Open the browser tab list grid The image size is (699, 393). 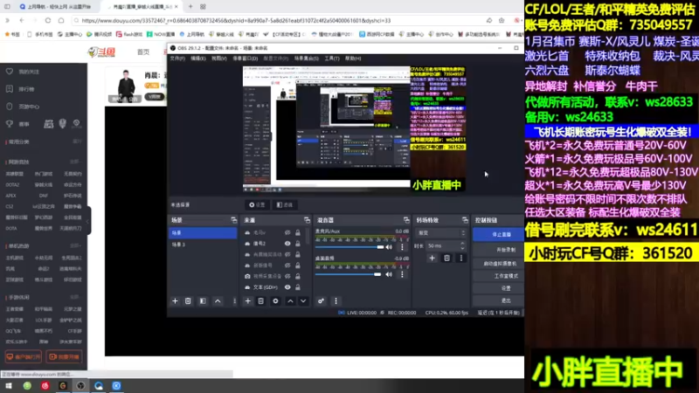click(203, 7)
